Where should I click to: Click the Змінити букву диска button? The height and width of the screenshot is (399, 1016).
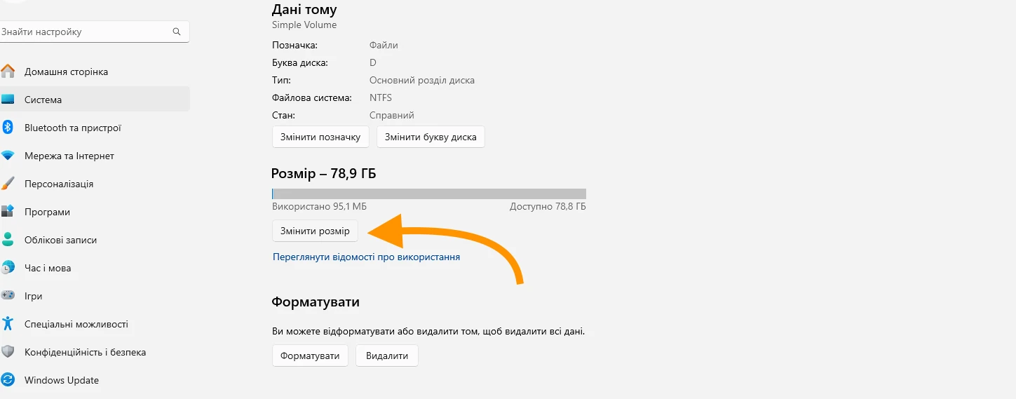(431, 137)
